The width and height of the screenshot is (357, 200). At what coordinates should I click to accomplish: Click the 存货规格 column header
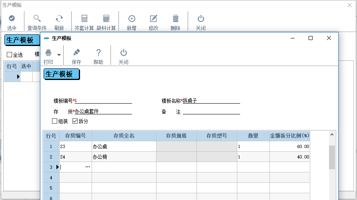click(x=176, y=136)
